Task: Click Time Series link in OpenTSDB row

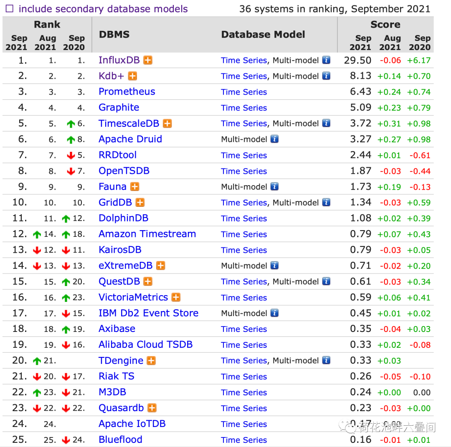Action: 244,171
